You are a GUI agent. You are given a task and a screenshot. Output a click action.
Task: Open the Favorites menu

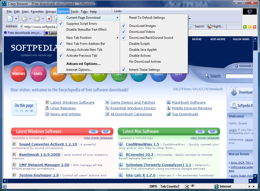point(37,12)
